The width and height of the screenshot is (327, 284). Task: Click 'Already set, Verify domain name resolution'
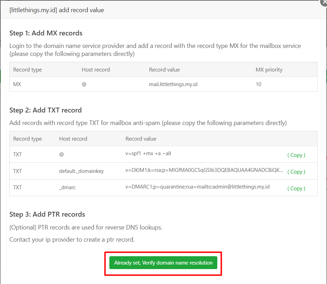163,263
